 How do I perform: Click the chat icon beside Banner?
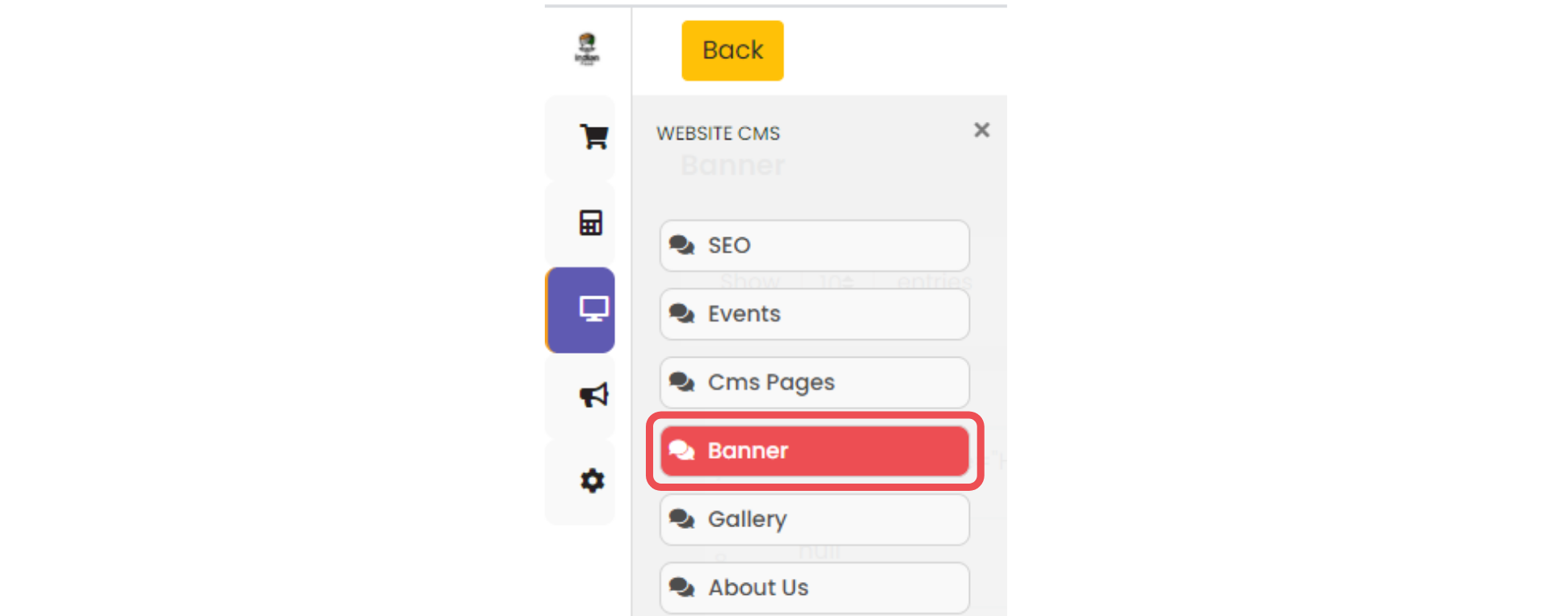point(682,450)
